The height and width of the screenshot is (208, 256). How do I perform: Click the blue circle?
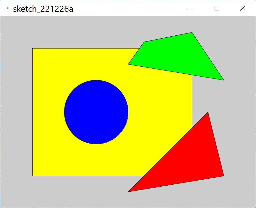coord(96,112)
